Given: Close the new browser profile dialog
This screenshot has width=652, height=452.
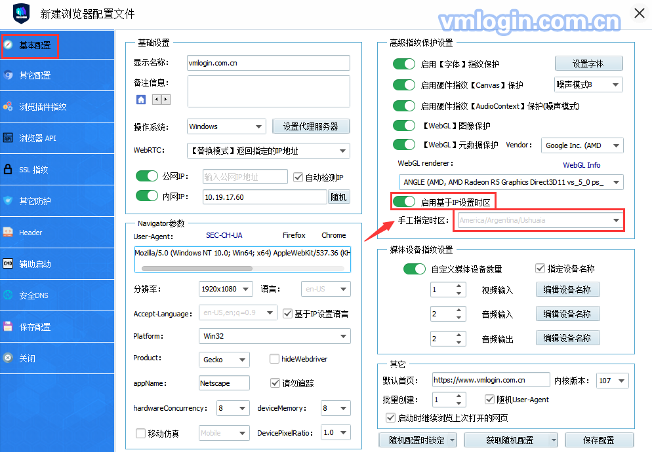Looking at the screenshot, I should coord(640,13).
